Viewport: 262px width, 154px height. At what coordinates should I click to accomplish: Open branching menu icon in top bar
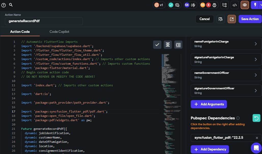point(225,5)
